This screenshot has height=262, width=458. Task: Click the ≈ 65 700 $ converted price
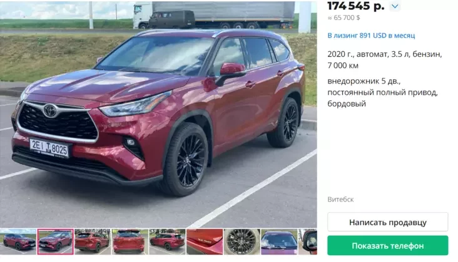click(x=343, y=17)
